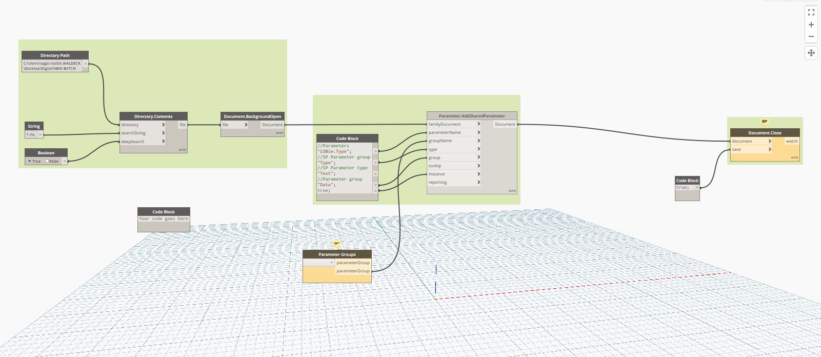Image resolution: width=821 pixels, height=357 pixels.
Task: Click the "COBie.Type" line in Code Block
Action: coord(334,151)
